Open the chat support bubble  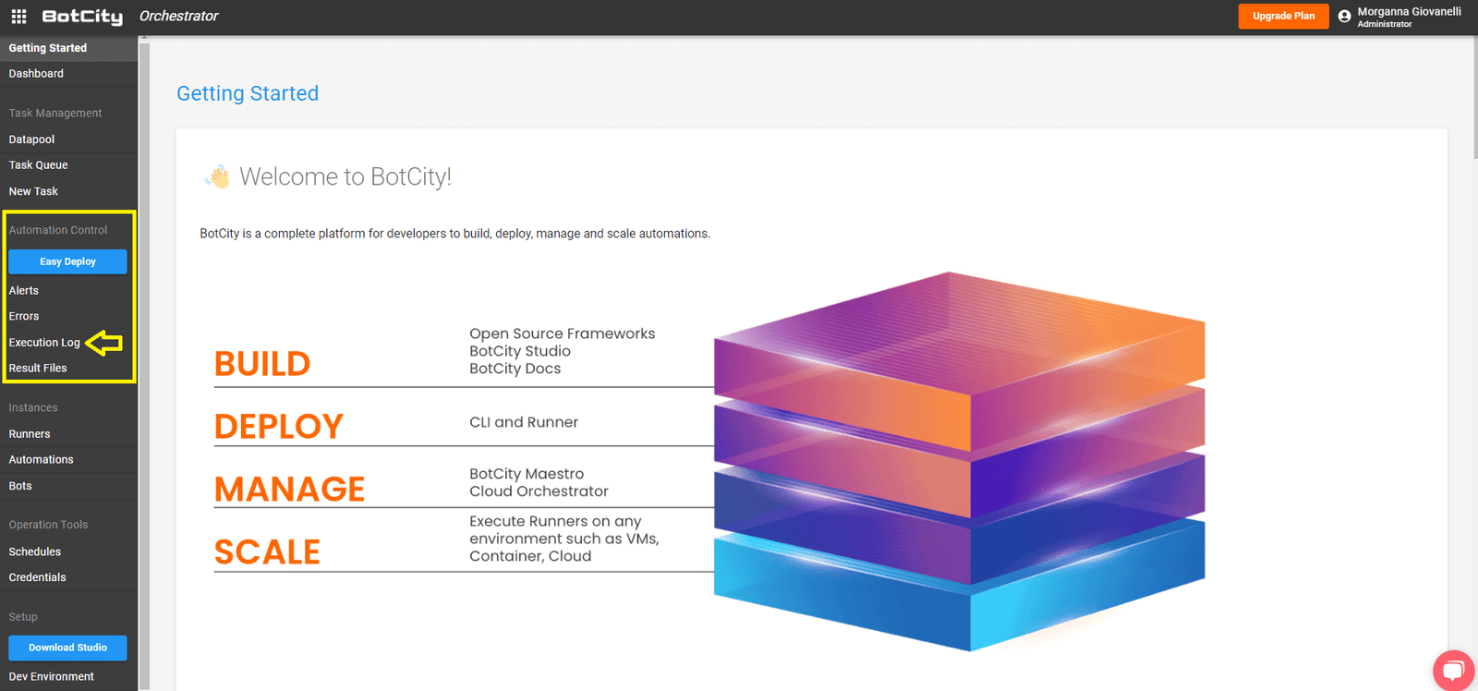coord(1453,670)
